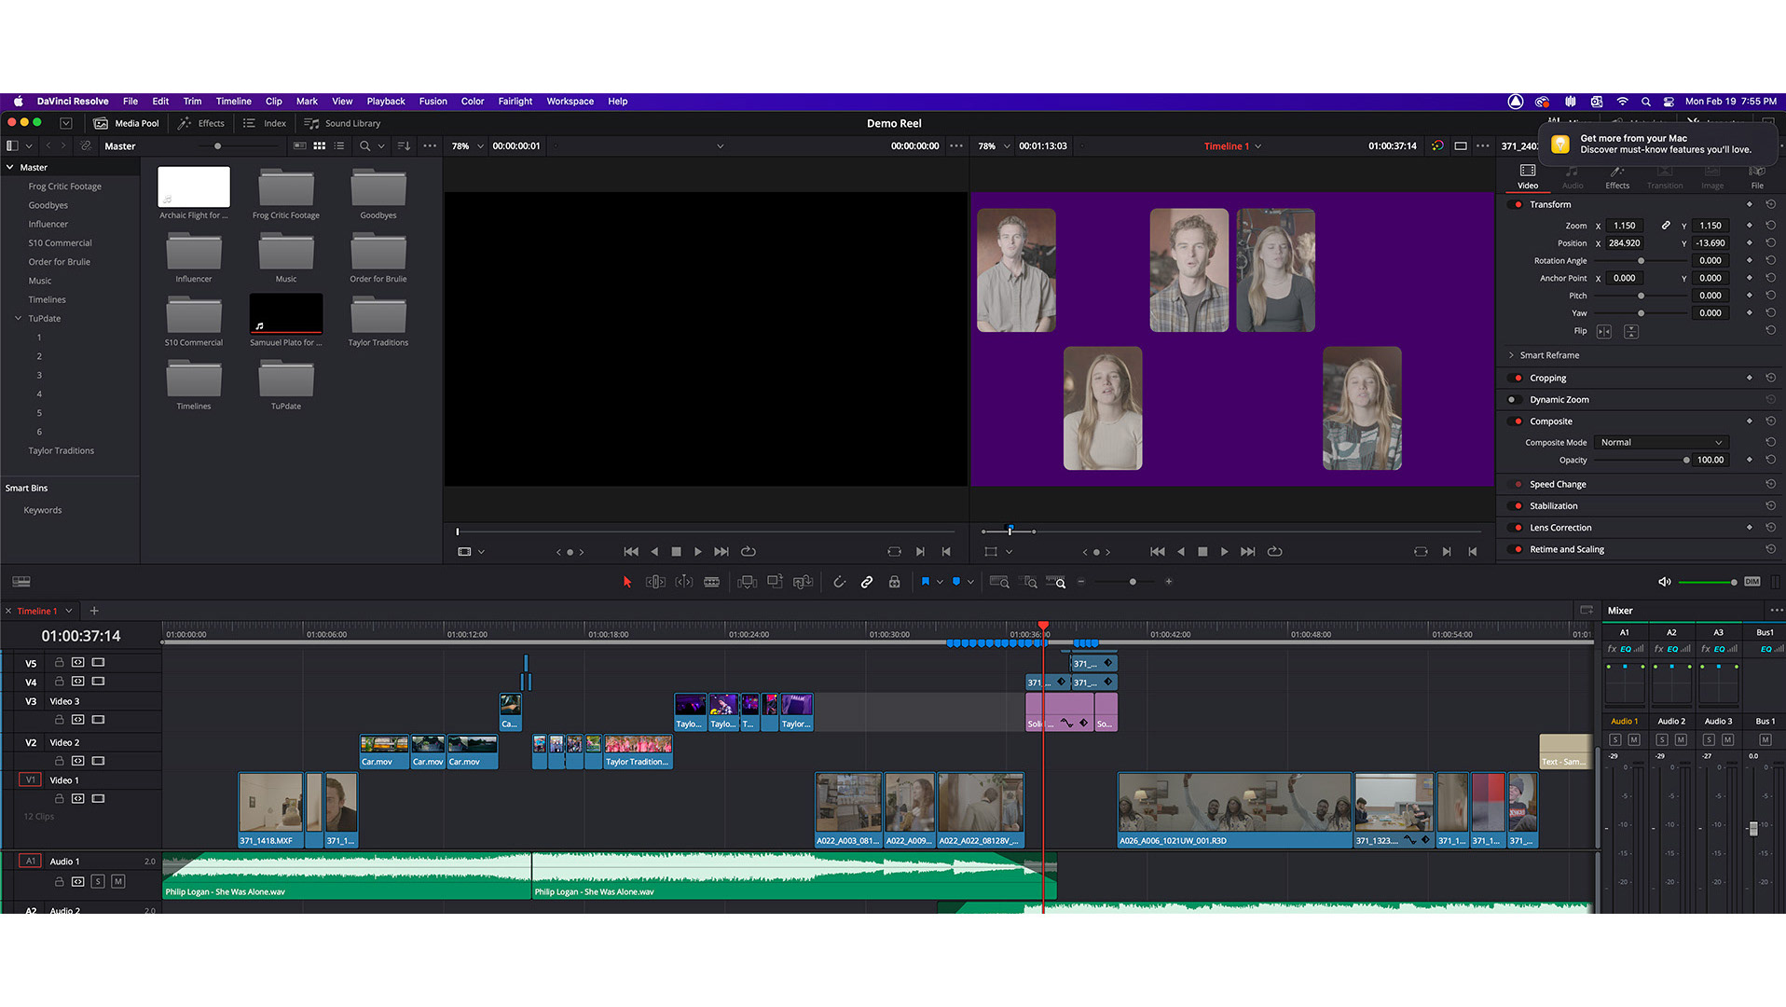This screenshot has height=1007, width=1786.
Task: Toggle the Composite section switch
Action: click(1514, 421)
